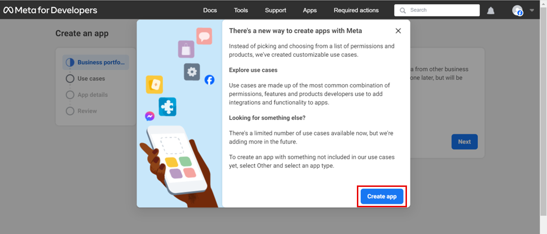Expand the account dropdown arrow
The image size is (547, 234).
[x=531, y=10]
